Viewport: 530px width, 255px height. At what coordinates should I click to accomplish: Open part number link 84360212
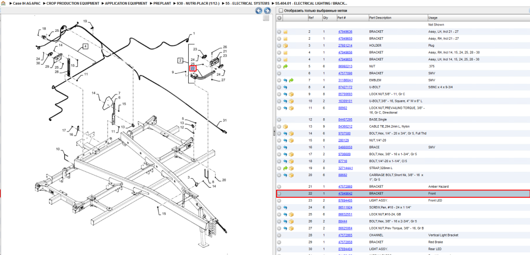click(x=345, y=127)
